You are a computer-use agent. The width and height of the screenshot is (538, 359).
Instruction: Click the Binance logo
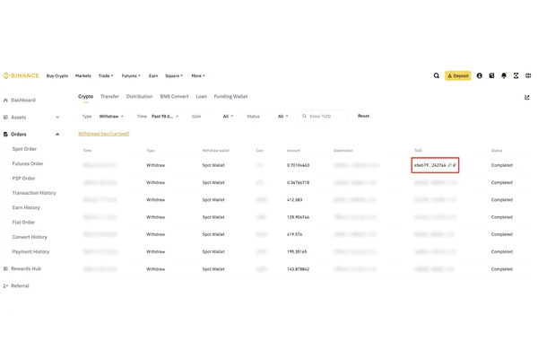pos(21,75)
